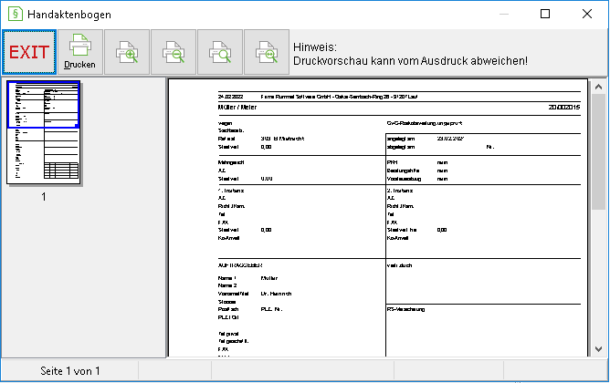Click the plain magnifier zoom icon
This screenshot has height=383, width=610.
pyautogui.click(x=220, y=52)
